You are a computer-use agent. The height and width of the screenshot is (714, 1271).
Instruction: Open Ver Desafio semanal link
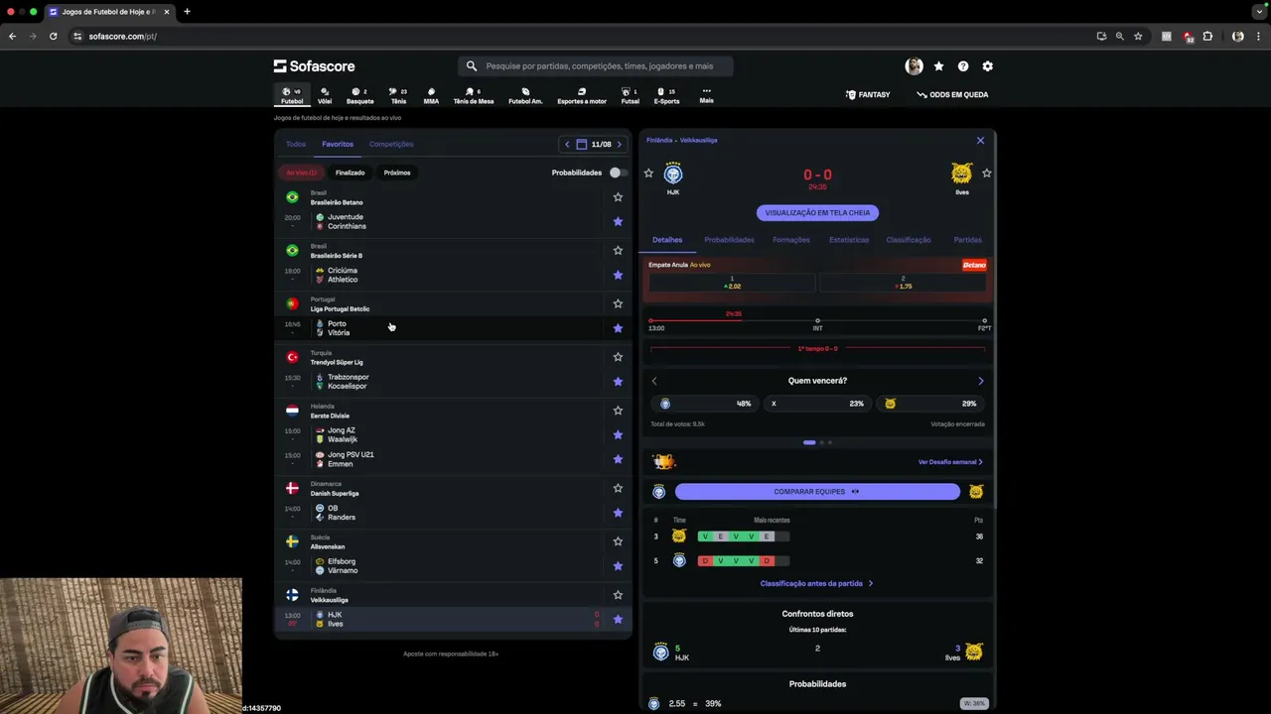(950, 462)
